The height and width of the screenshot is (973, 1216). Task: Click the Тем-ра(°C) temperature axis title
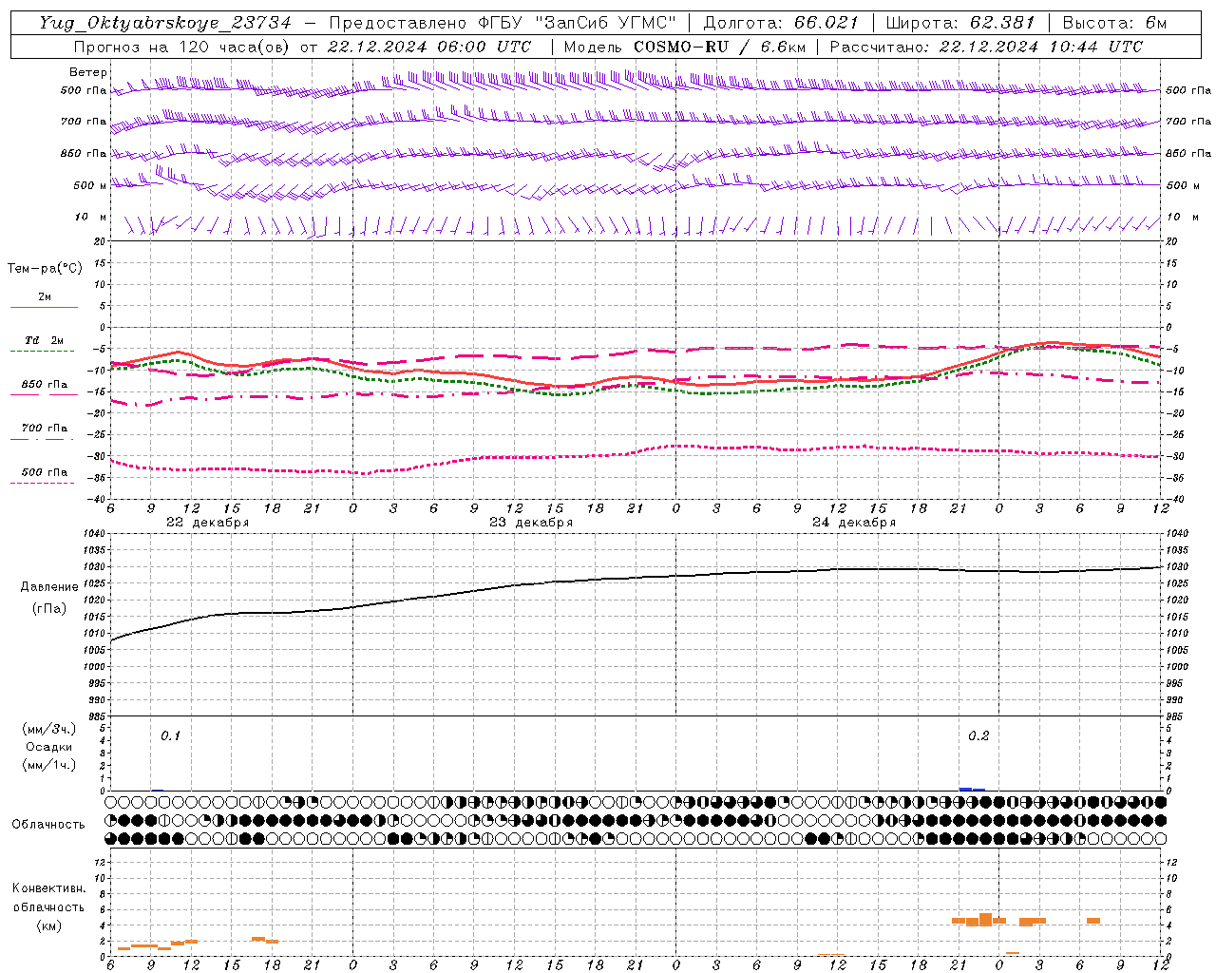(x=45, y=269)
